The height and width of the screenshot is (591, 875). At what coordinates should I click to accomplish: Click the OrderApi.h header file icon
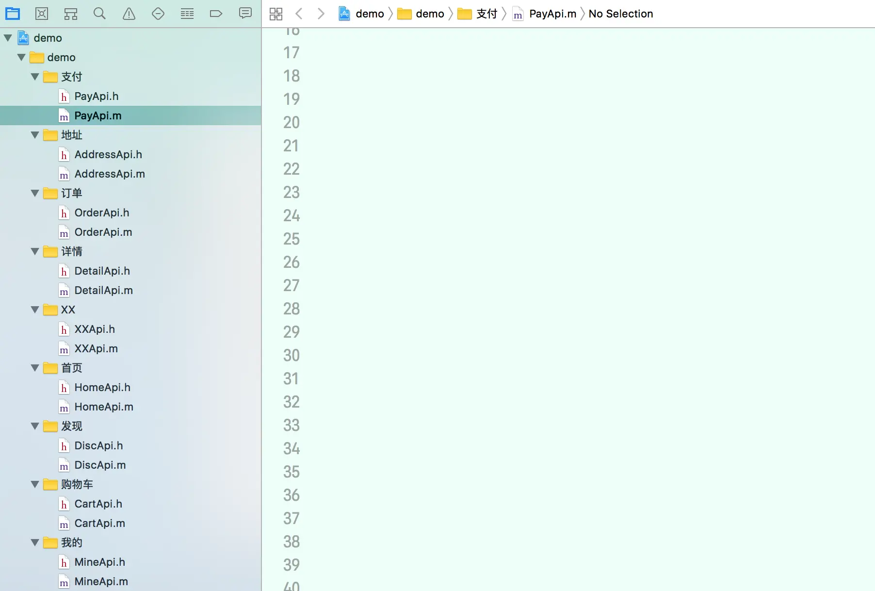(x=64, y=213)
